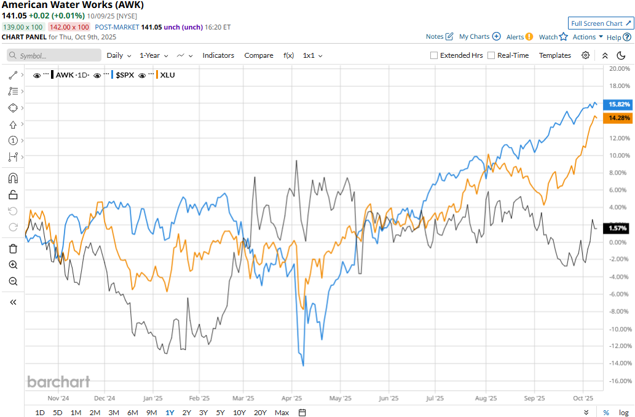Toggle the lock drawings icon

13,195
